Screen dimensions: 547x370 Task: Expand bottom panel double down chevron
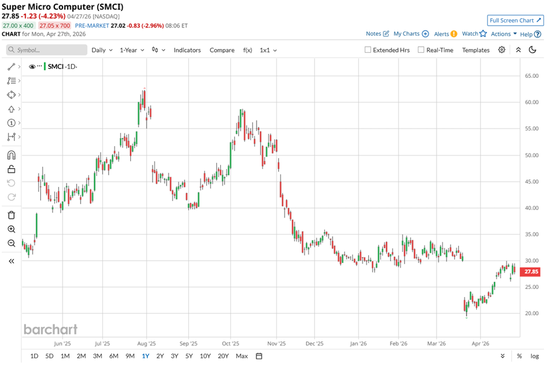pos(503,356)
